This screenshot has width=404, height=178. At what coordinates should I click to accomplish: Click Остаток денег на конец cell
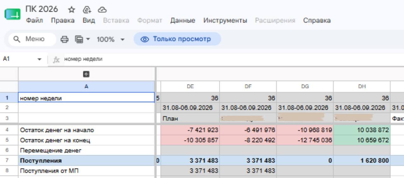(x=86, y=140)
